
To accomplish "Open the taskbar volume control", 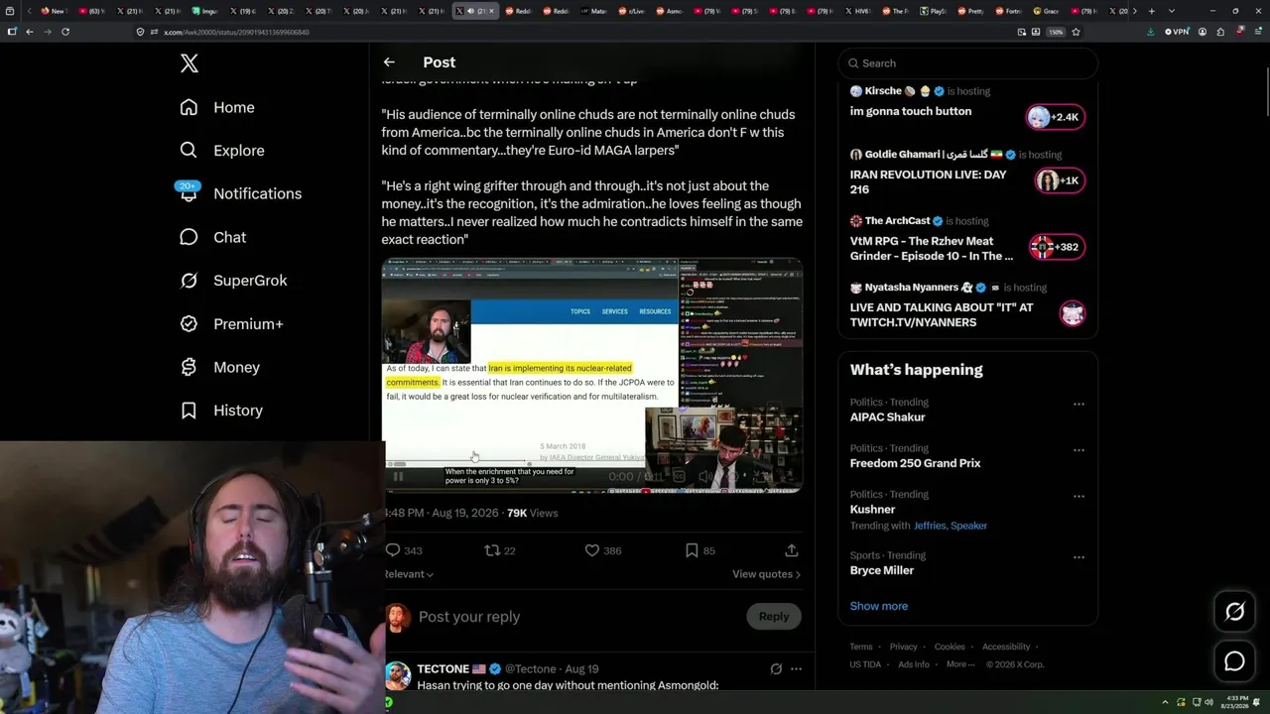I will click(x=1208, y=702).
